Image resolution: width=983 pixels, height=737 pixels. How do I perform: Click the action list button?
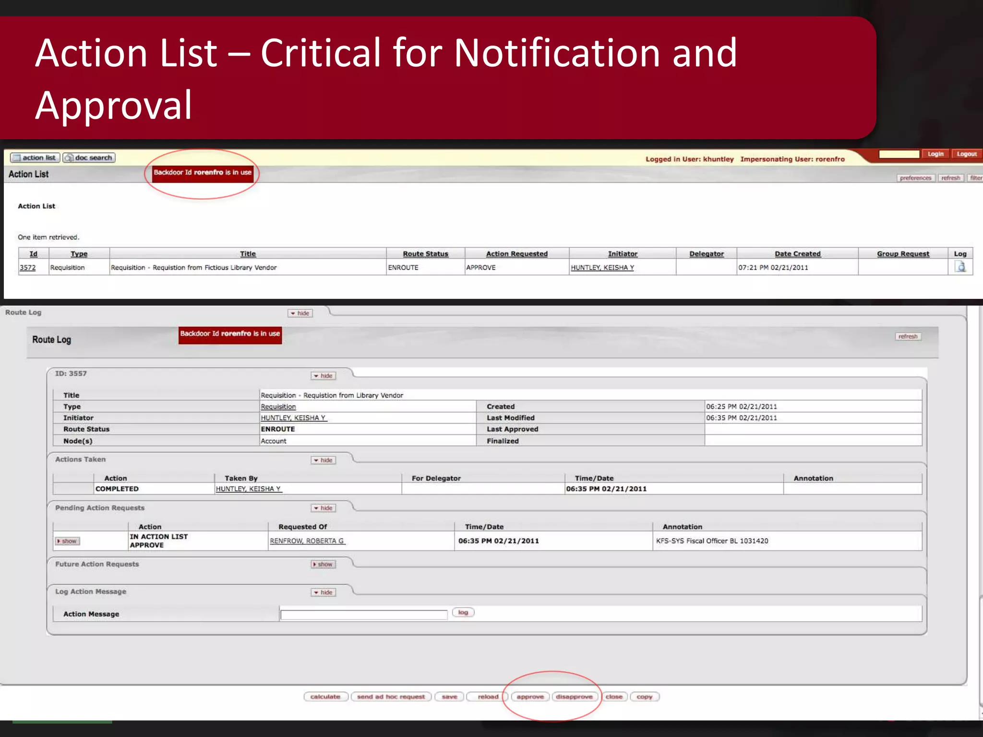[x=35, y=157]
